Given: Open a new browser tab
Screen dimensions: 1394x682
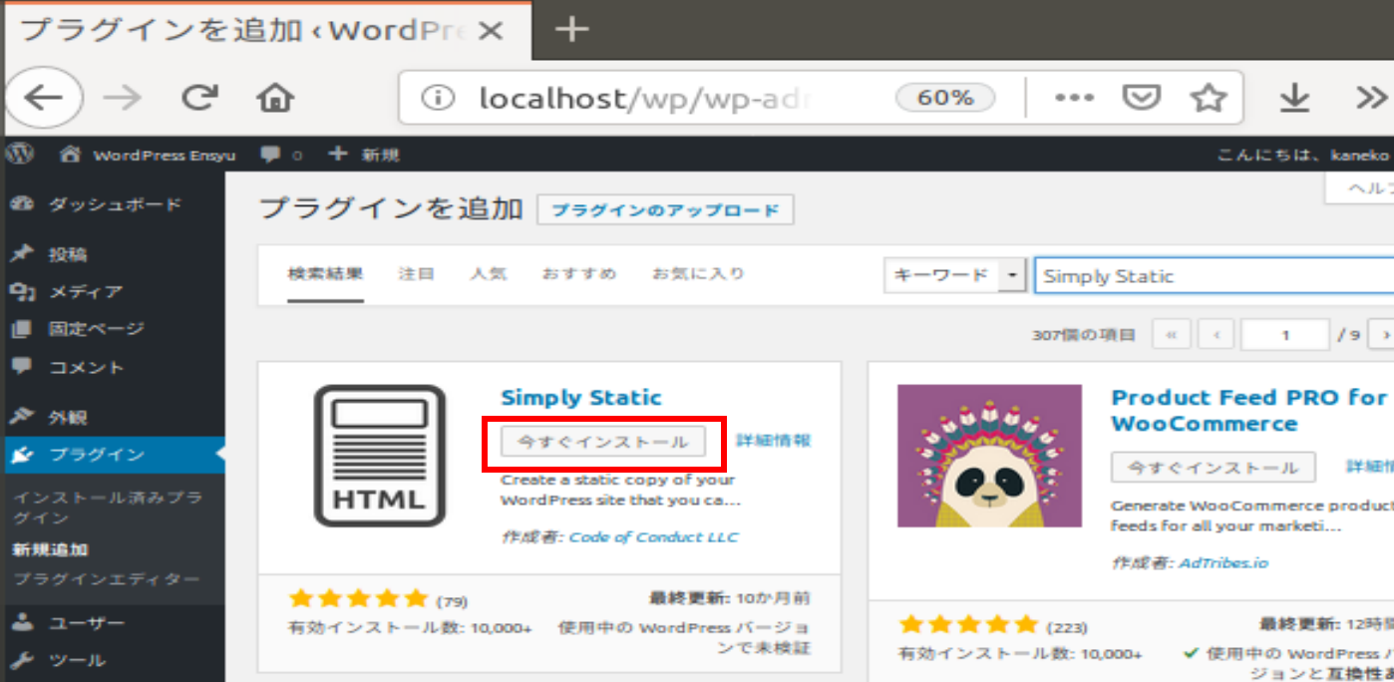Looking at the screenshot, I should coord(571,30).
